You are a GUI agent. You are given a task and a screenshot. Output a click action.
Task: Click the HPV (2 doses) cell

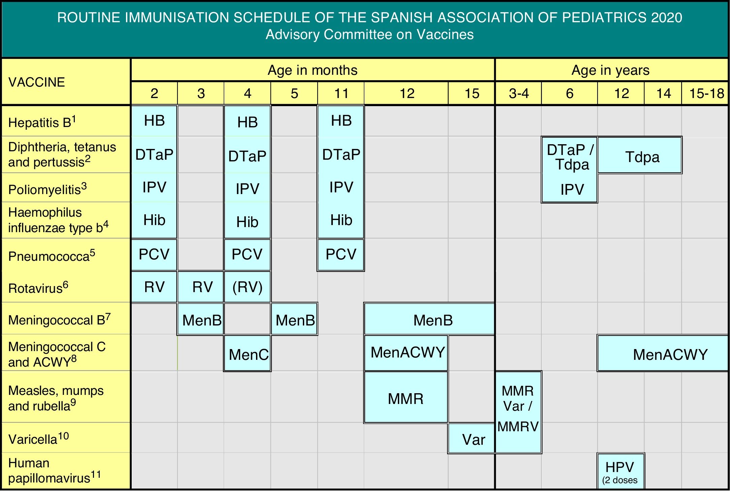(621, 471)
